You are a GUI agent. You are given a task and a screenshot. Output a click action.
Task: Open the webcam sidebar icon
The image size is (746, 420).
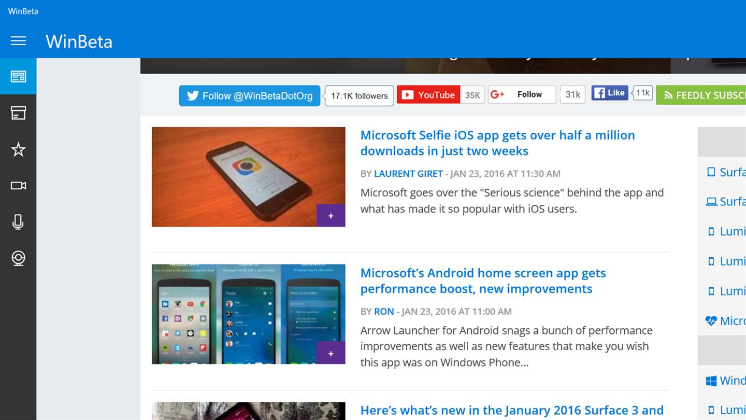pos(18,258)
